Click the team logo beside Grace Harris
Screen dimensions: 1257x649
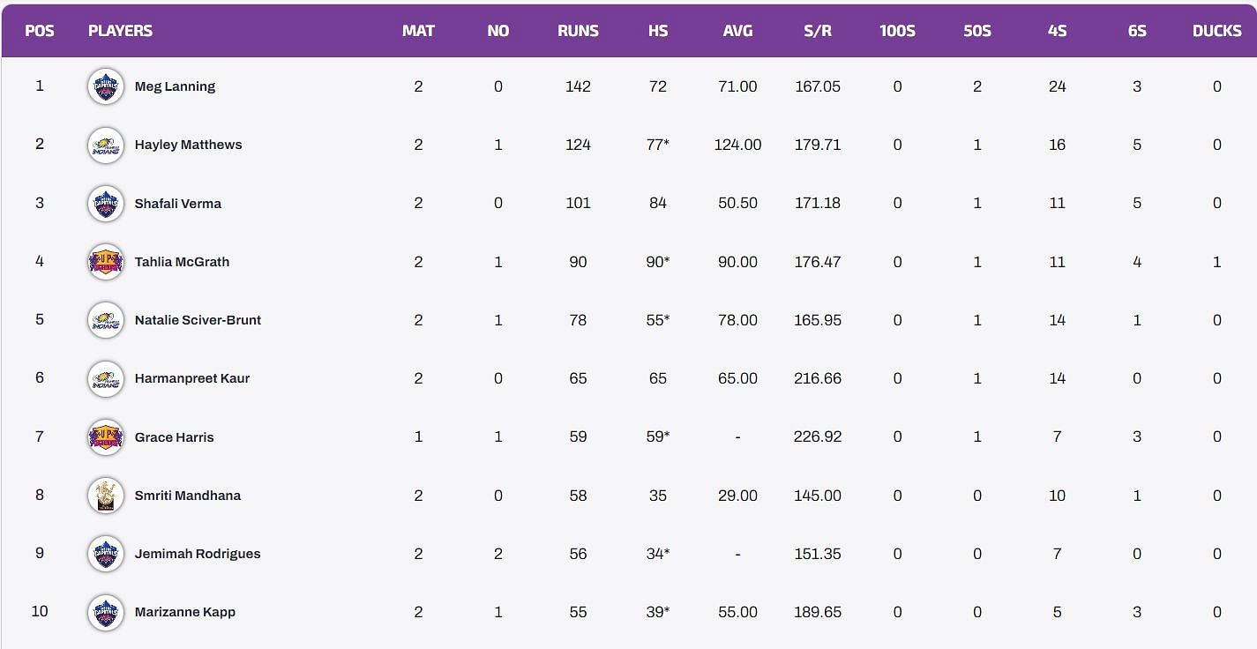(x=106, y=437)
